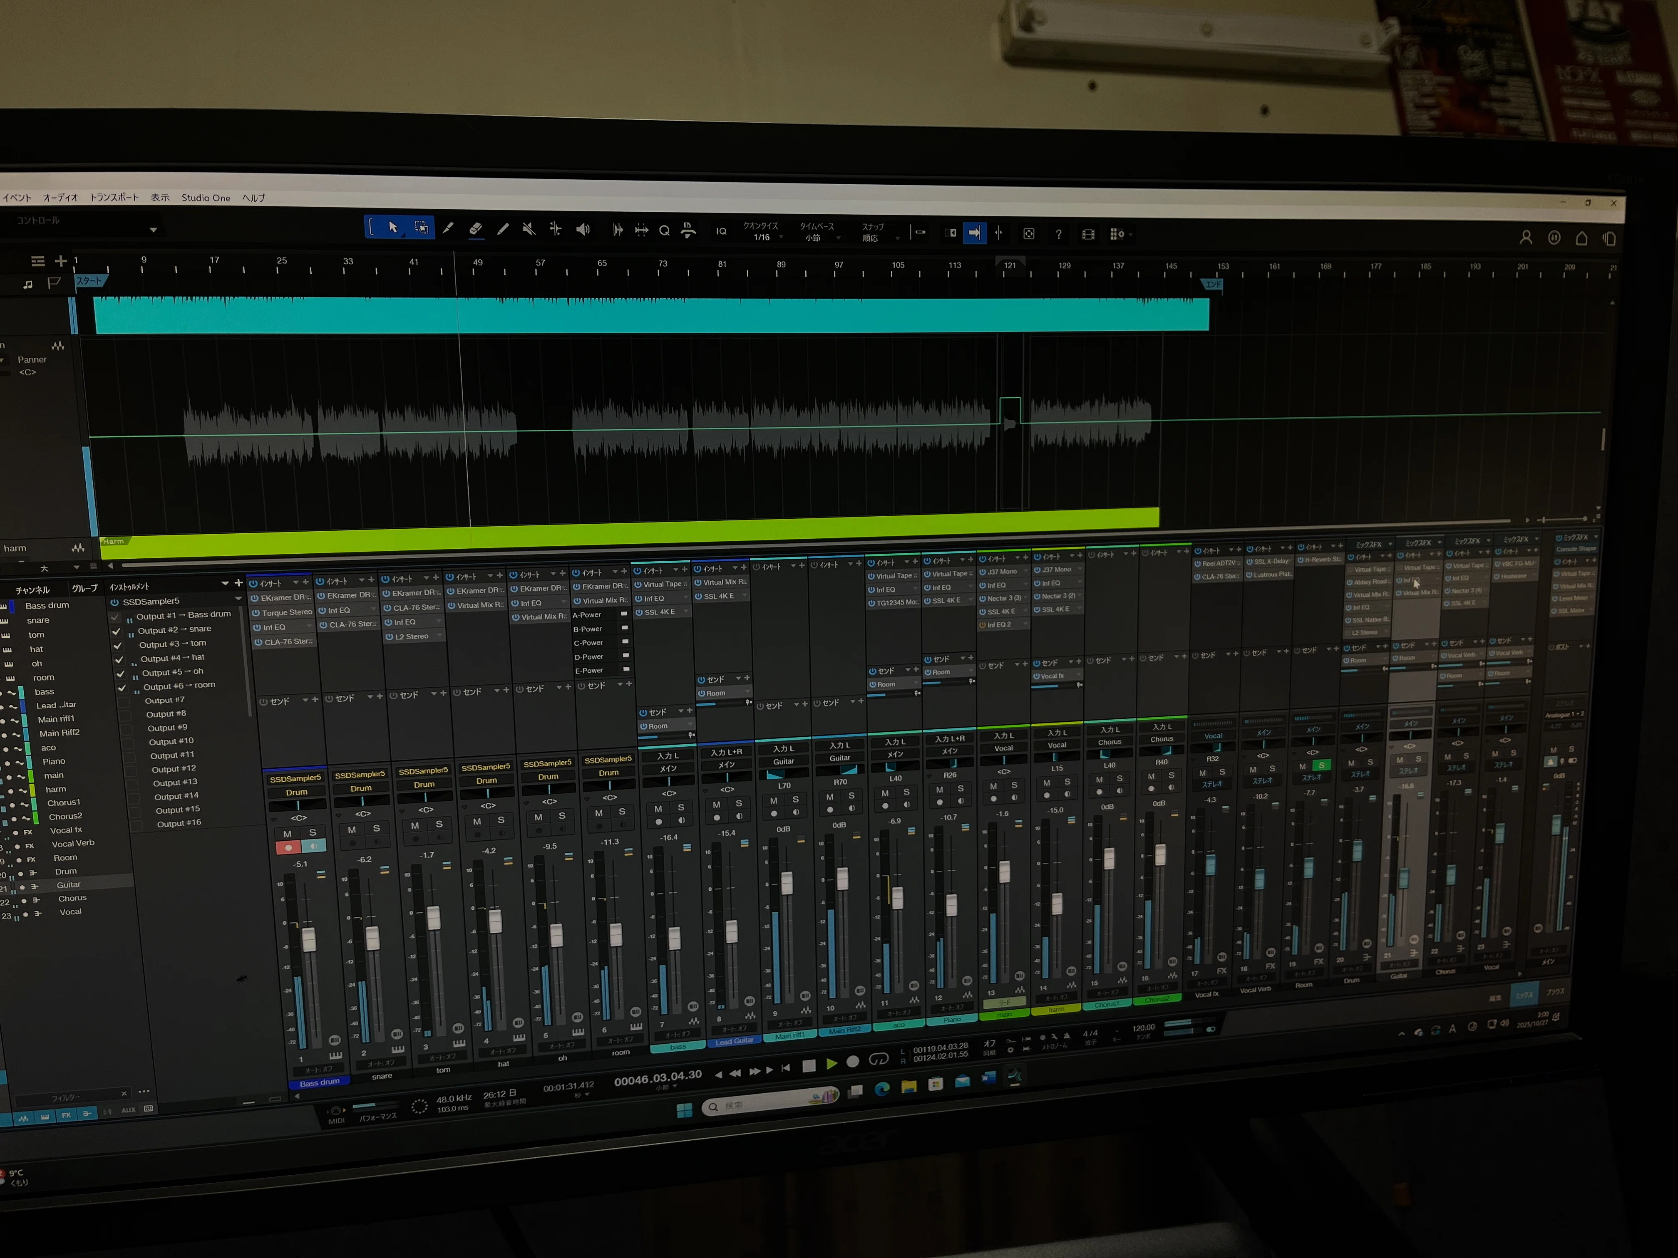Add a track with the plus icon

click(x=61, y=261)
